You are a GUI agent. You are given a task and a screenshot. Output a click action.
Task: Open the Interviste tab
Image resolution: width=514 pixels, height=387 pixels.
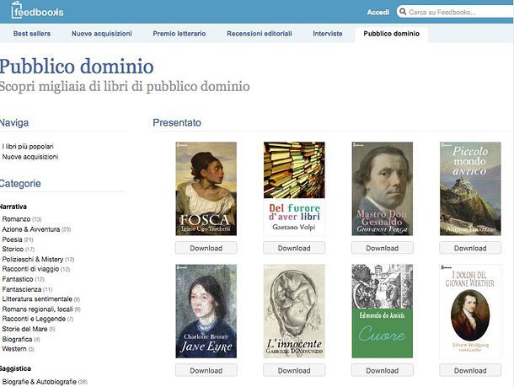point(328,34)
